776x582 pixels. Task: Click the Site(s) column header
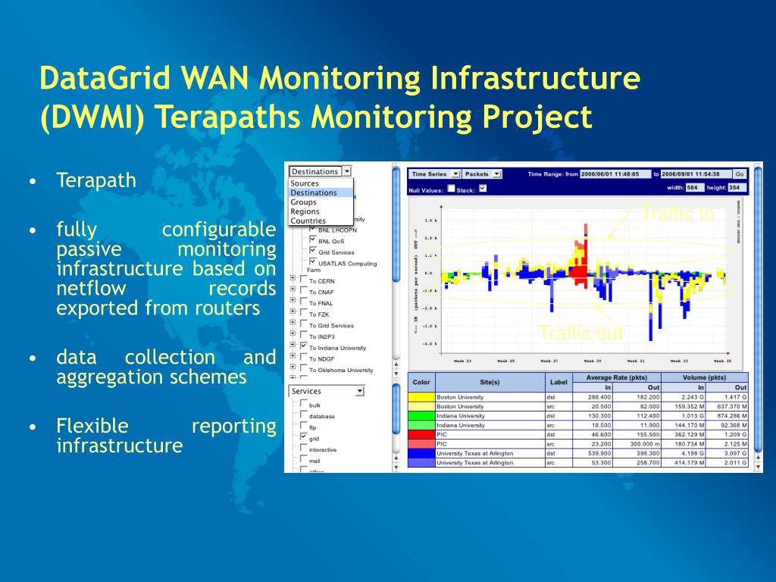point(490,382)
